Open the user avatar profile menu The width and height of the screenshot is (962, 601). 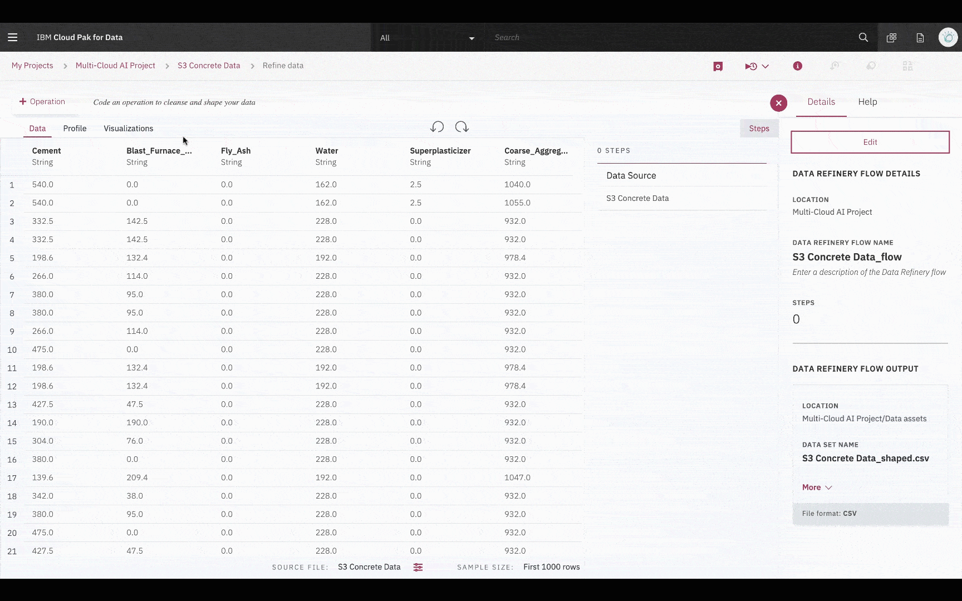[948, 37]
